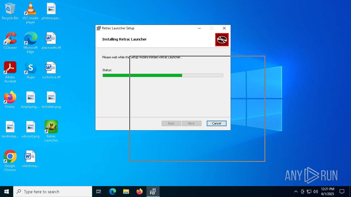Click the Retrac Launcher logo in setup header
Screen dimensions: 351x197
pos(222,40)
